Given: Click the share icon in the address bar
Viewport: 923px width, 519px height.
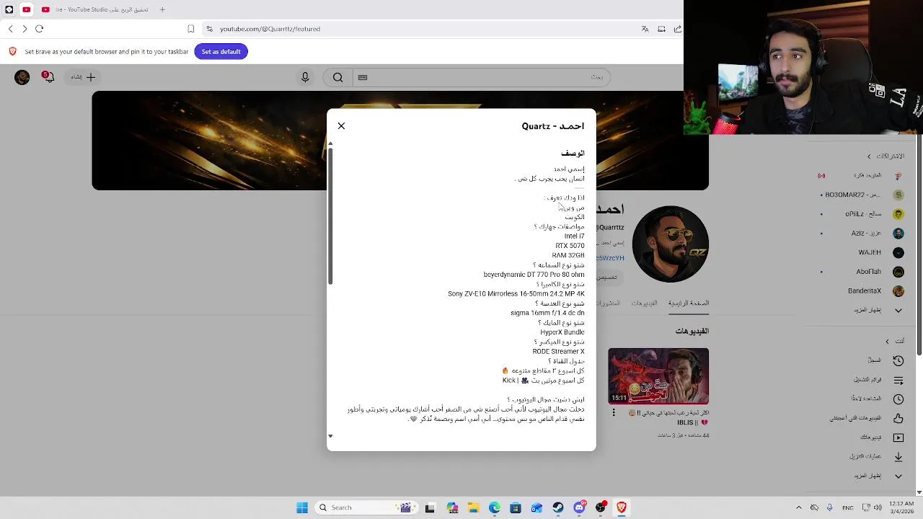Looking at the screenshot, I should coord(678,29).
